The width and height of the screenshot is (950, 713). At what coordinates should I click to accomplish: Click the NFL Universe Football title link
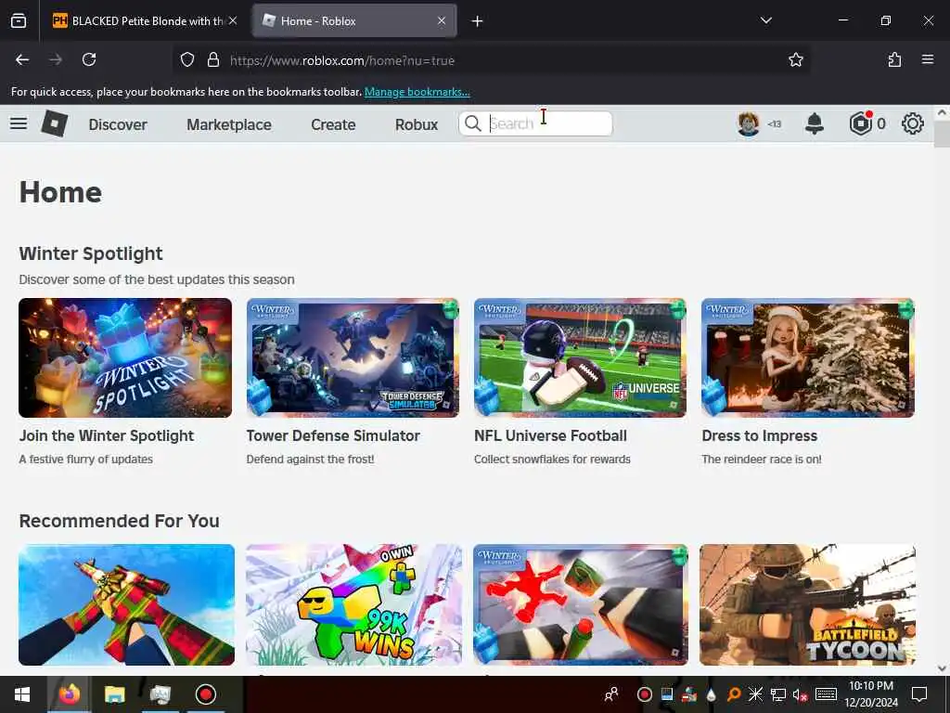pos(551,436)
